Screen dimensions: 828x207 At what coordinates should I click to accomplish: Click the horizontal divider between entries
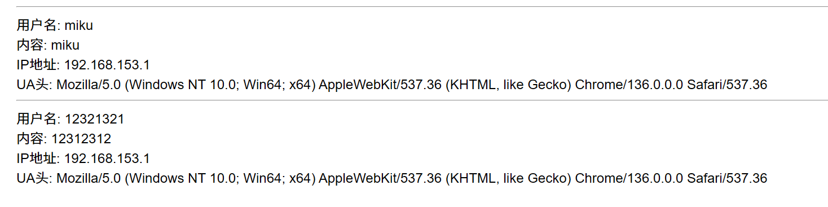[414, 100]
